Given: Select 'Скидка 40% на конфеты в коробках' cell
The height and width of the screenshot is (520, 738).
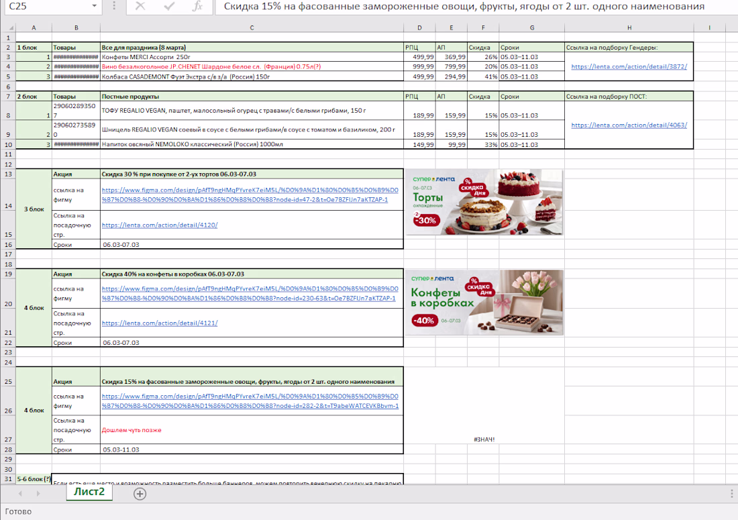Looking at the screenshot, I should tap(252, 274).
